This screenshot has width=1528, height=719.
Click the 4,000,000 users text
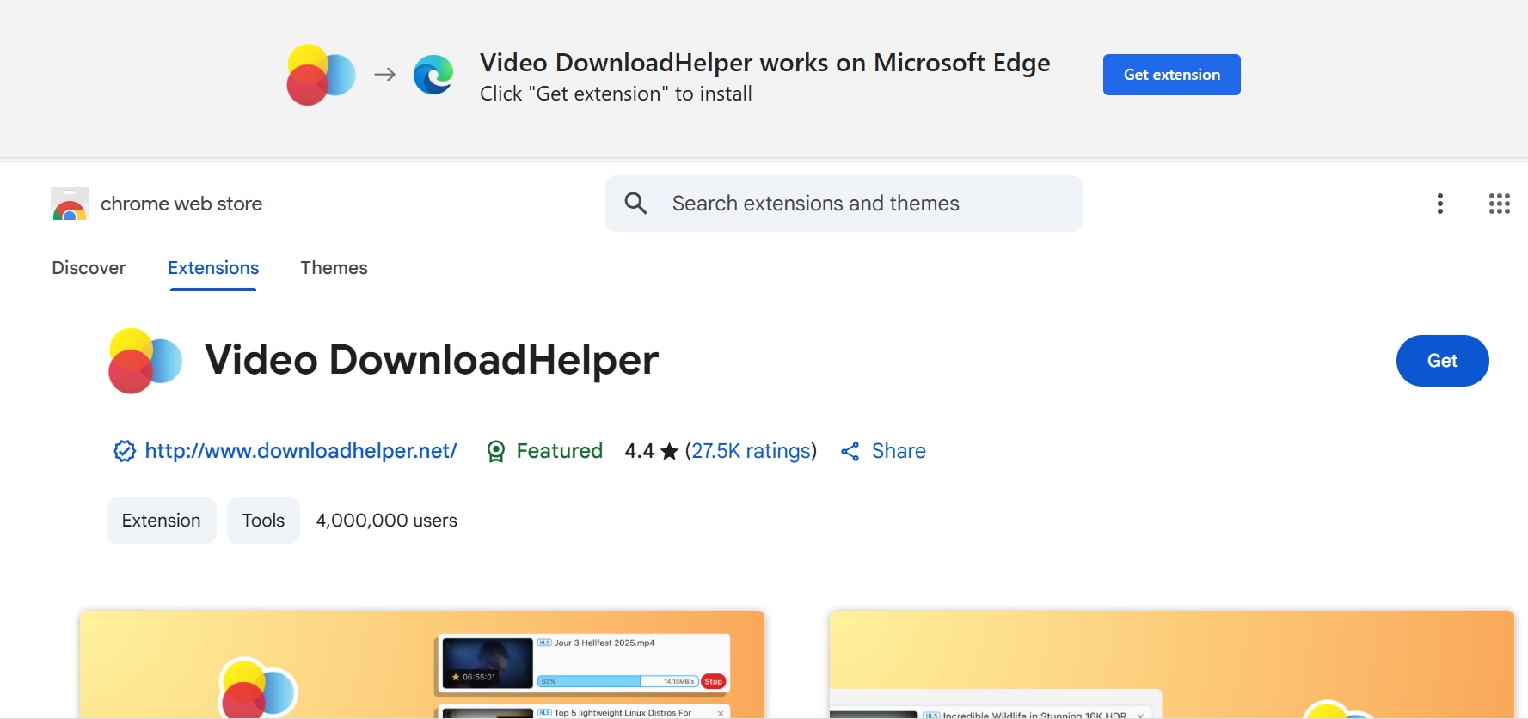[x=387, y=521]
